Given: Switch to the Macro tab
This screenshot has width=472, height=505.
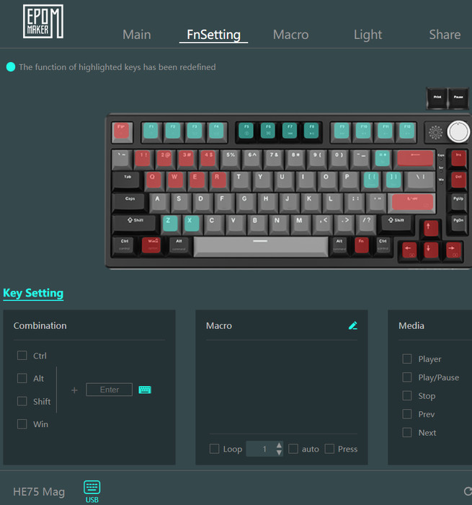Looking at the screenshot, I should (x=290, y=35).
